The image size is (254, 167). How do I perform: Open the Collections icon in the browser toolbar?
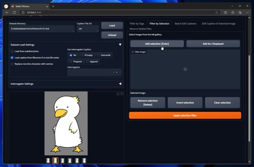click(x=240, y=13)
